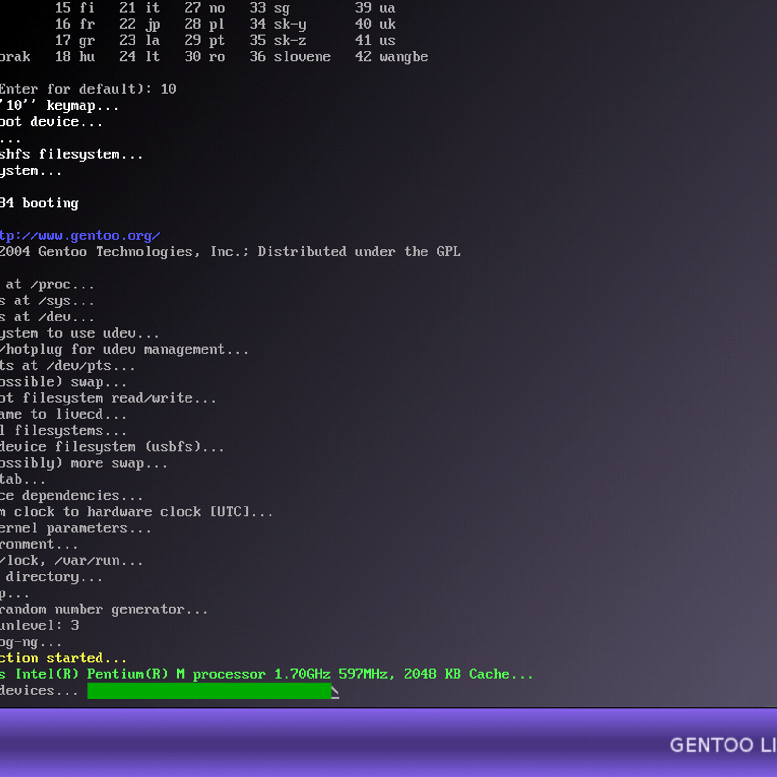Click the 'ossible) swap...' line
Viewport: 777px width, 777px height.
pyautogui.click(x=63, y=382)
